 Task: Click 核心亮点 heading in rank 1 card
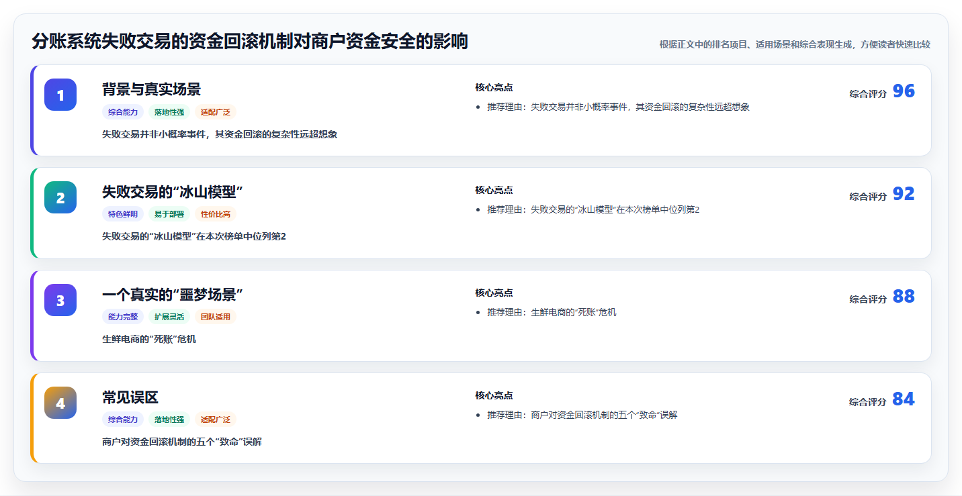[x=494, y=87]
